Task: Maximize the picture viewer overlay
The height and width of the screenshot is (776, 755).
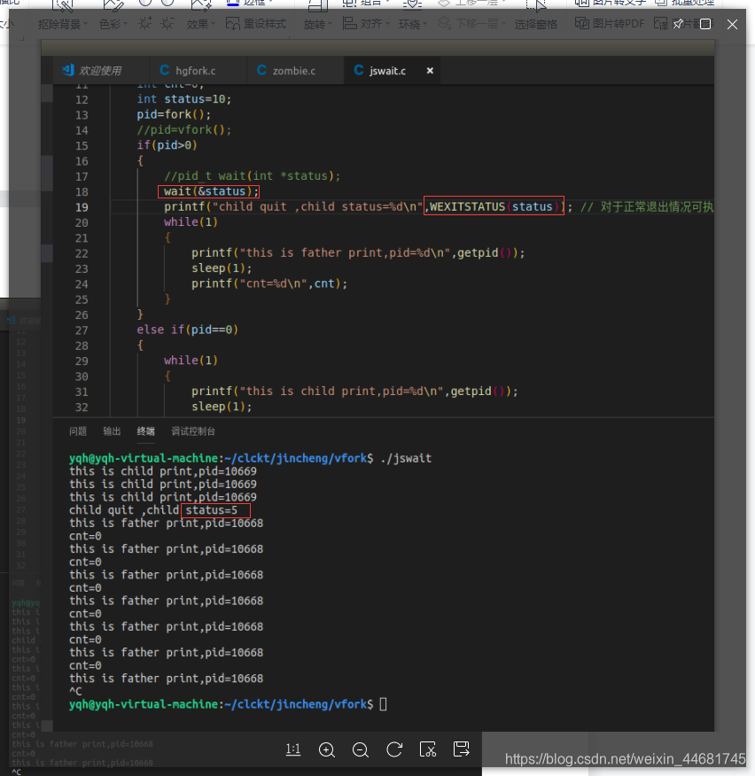Action: coord(705,24)
